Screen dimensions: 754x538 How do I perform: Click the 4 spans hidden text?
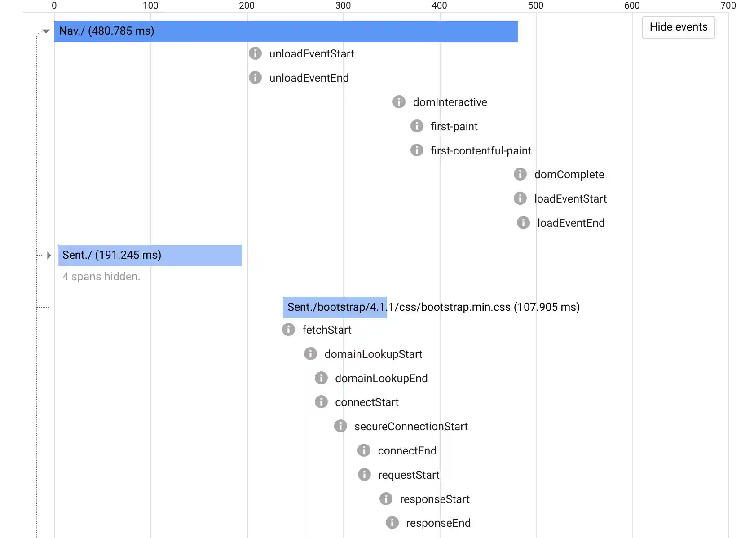tap(101, 277)
